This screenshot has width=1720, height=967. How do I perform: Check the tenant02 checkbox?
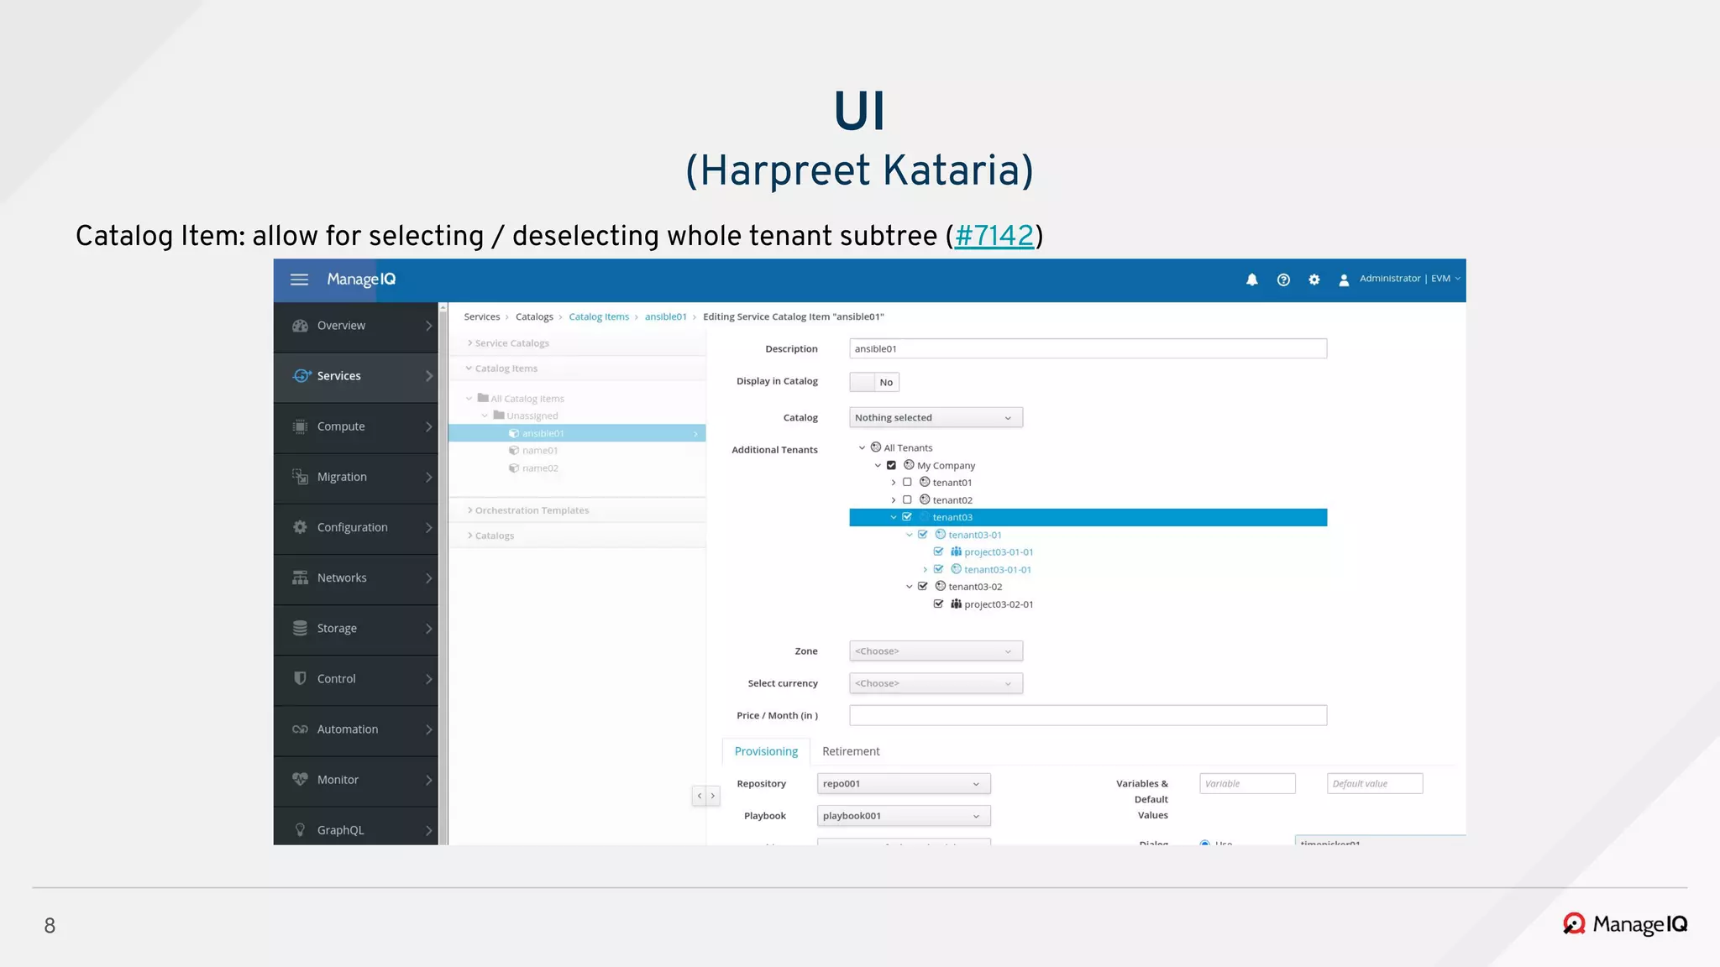click(907, 499)
